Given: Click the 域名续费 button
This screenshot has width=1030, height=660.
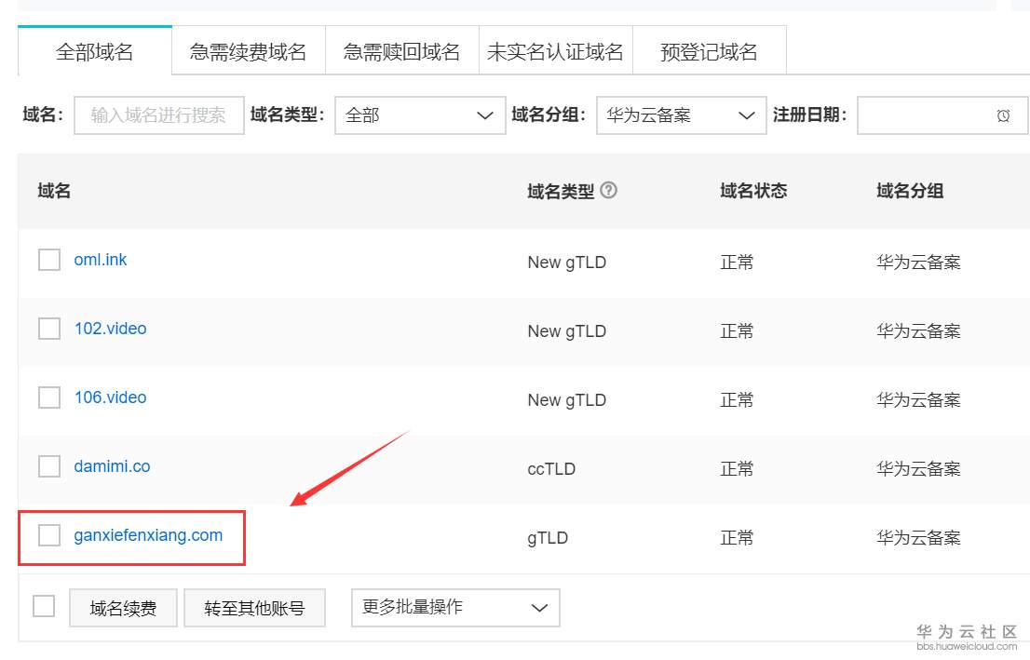Looking at the screenshot, I should click(x=123, y=609).
